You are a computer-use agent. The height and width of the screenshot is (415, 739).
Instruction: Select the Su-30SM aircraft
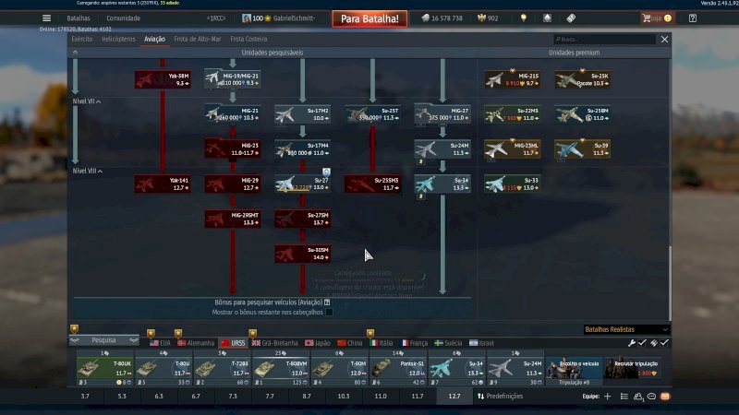click(302, 253)
